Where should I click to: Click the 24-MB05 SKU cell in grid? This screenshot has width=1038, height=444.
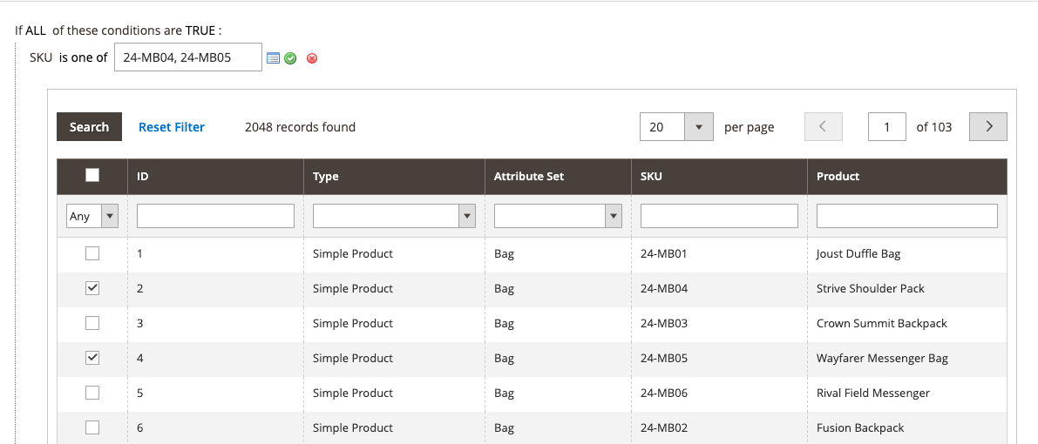pos(664,358)
